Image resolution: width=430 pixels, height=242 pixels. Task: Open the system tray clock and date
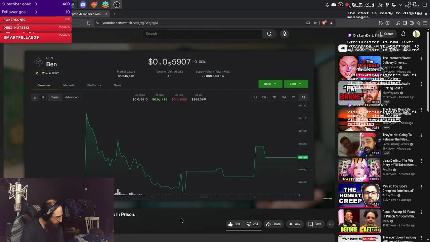411,5
